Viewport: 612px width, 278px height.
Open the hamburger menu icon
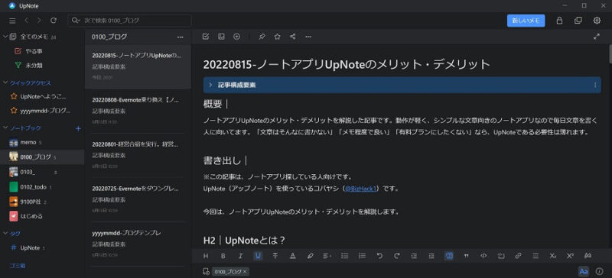pyautogui.click(x=12, y=21)
